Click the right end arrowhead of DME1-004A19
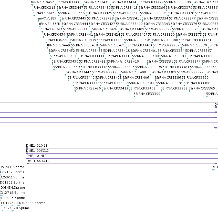Viewport: 218px width, 212px height. point(216,164)
